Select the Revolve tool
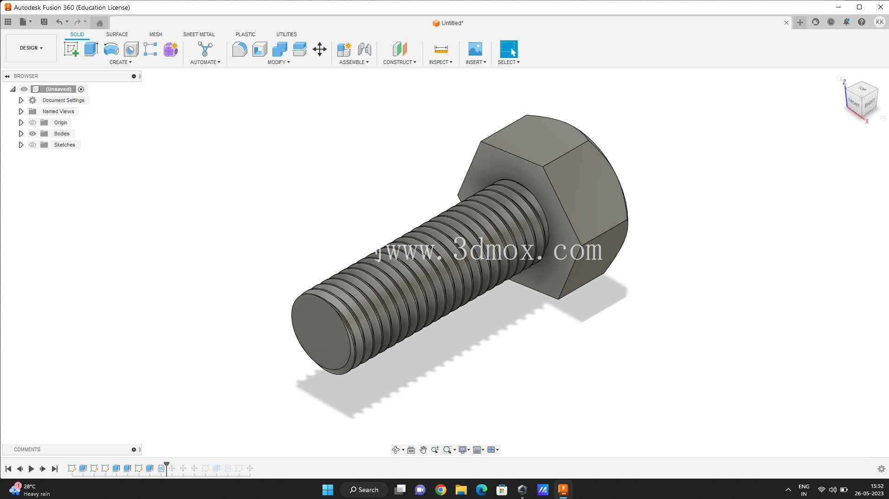This screenshot has width=889, height=499. pos(111,49)
